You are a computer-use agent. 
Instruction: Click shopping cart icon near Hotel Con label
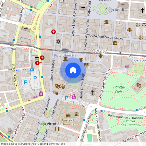[127, 66]
